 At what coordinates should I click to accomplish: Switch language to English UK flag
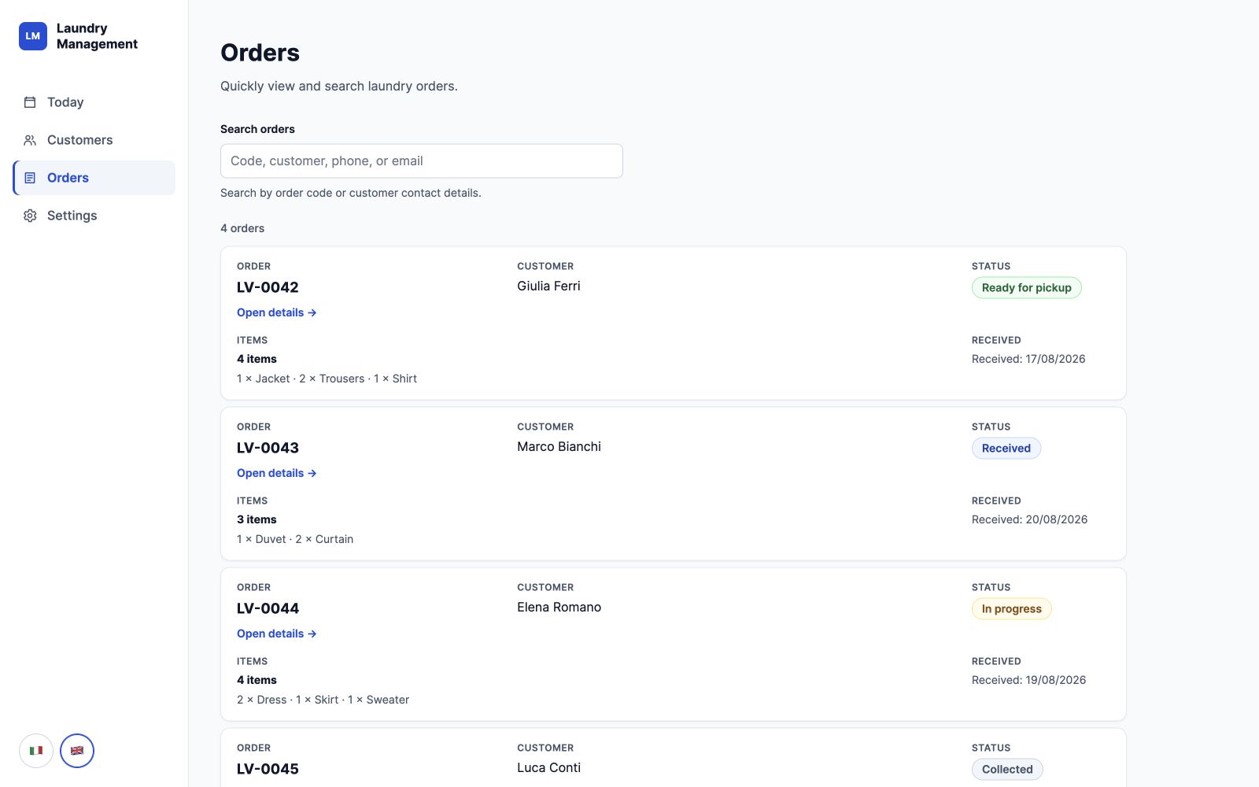(77, 751)
